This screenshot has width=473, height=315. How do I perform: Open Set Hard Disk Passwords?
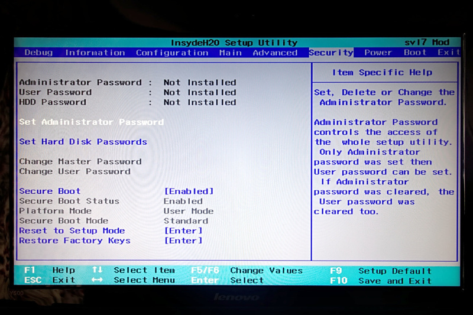click(x=83, y=142)
